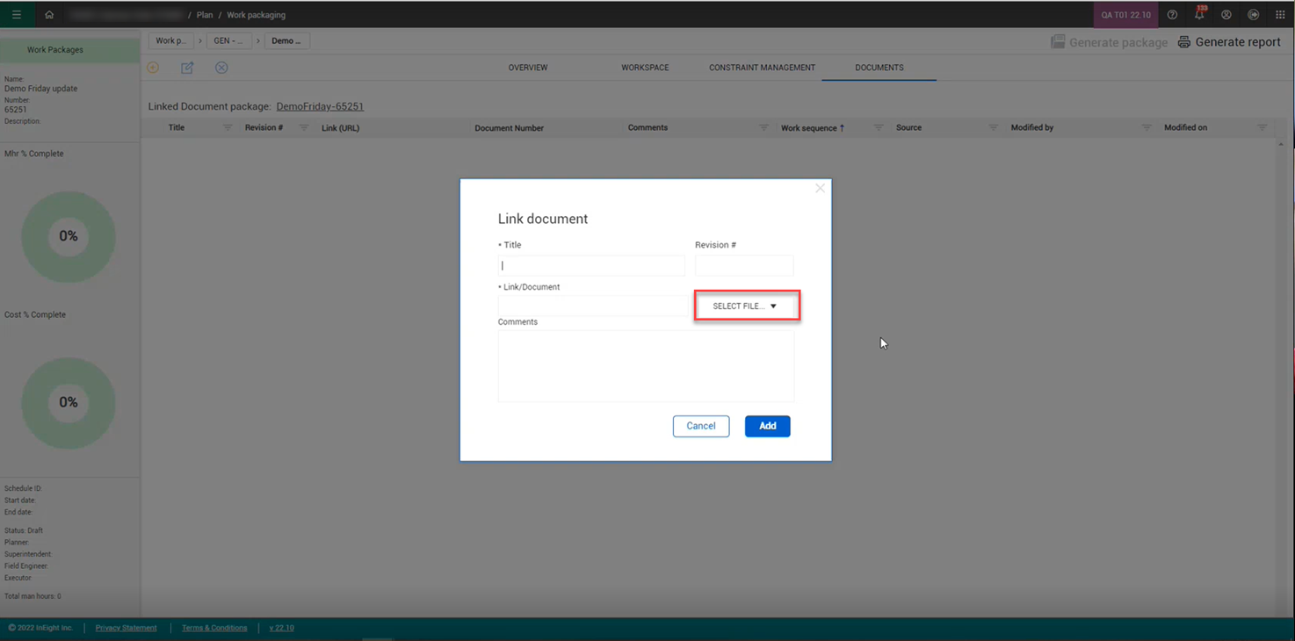Select the Documents tab
Image resolution: width=1295 pixels, height=641 pixels.
[x=879, y=68]
